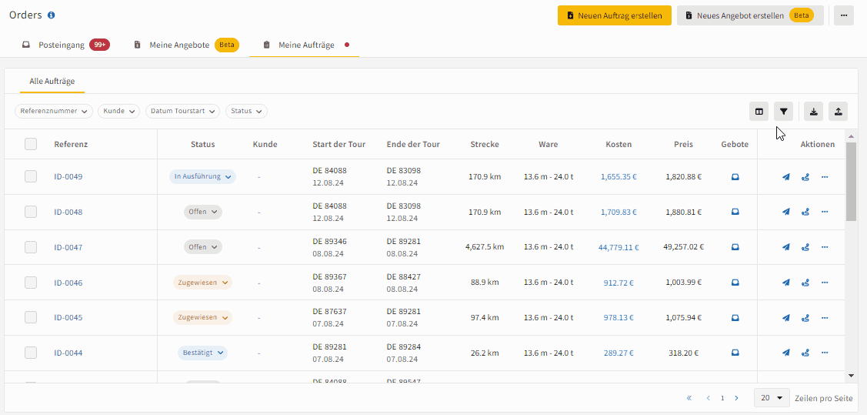Check the box for order ID-0045

[31, 317]
